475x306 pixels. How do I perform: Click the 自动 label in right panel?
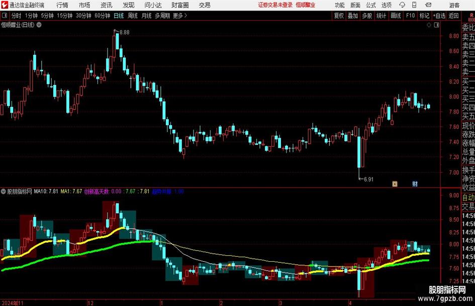click(468, 197)
